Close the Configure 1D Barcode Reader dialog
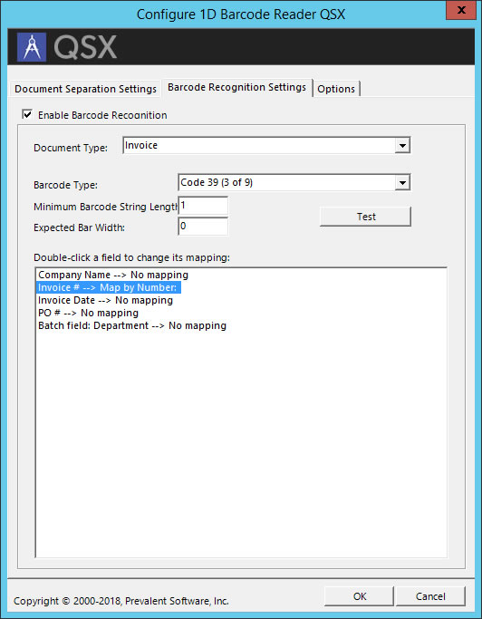The height and width of the screenshot is (619, 482). coord(461,10)
